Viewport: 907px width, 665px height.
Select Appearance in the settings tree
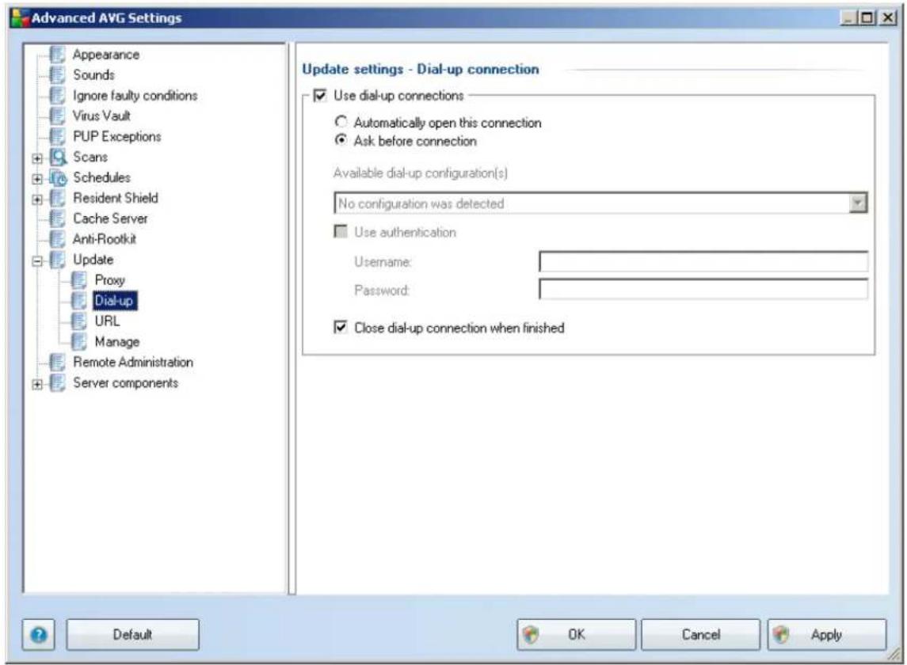(106, 55)
